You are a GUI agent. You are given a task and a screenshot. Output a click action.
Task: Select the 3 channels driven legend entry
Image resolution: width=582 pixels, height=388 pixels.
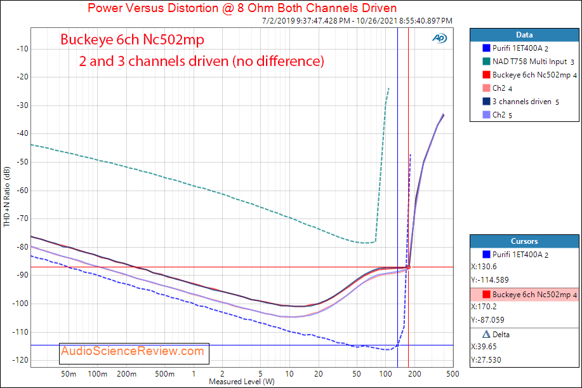tap(526, 102)
